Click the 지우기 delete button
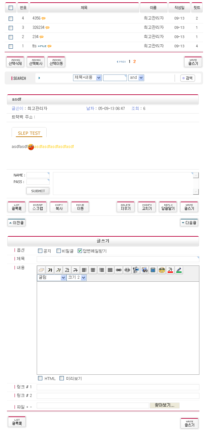The image size is (208, 431). (x=126, y=207)
